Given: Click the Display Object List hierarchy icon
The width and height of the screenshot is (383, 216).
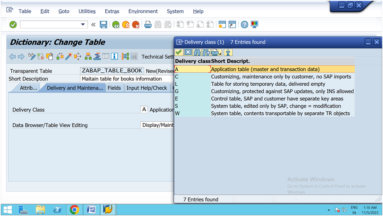Looking at the screenshot, I should coord(88,56).
